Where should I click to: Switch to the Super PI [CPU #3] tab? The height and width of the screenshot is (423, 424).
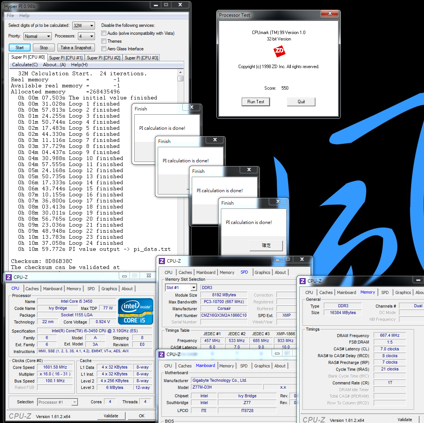click(x=141, y=58)
